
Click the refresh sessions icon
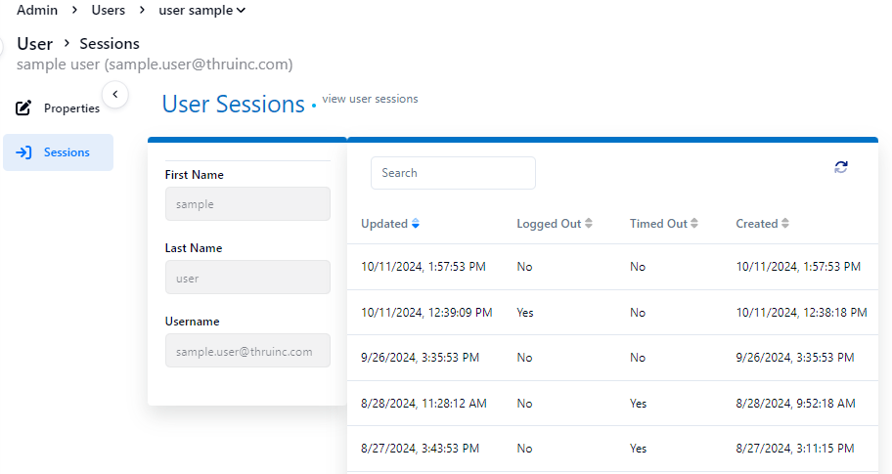(841, 167)
